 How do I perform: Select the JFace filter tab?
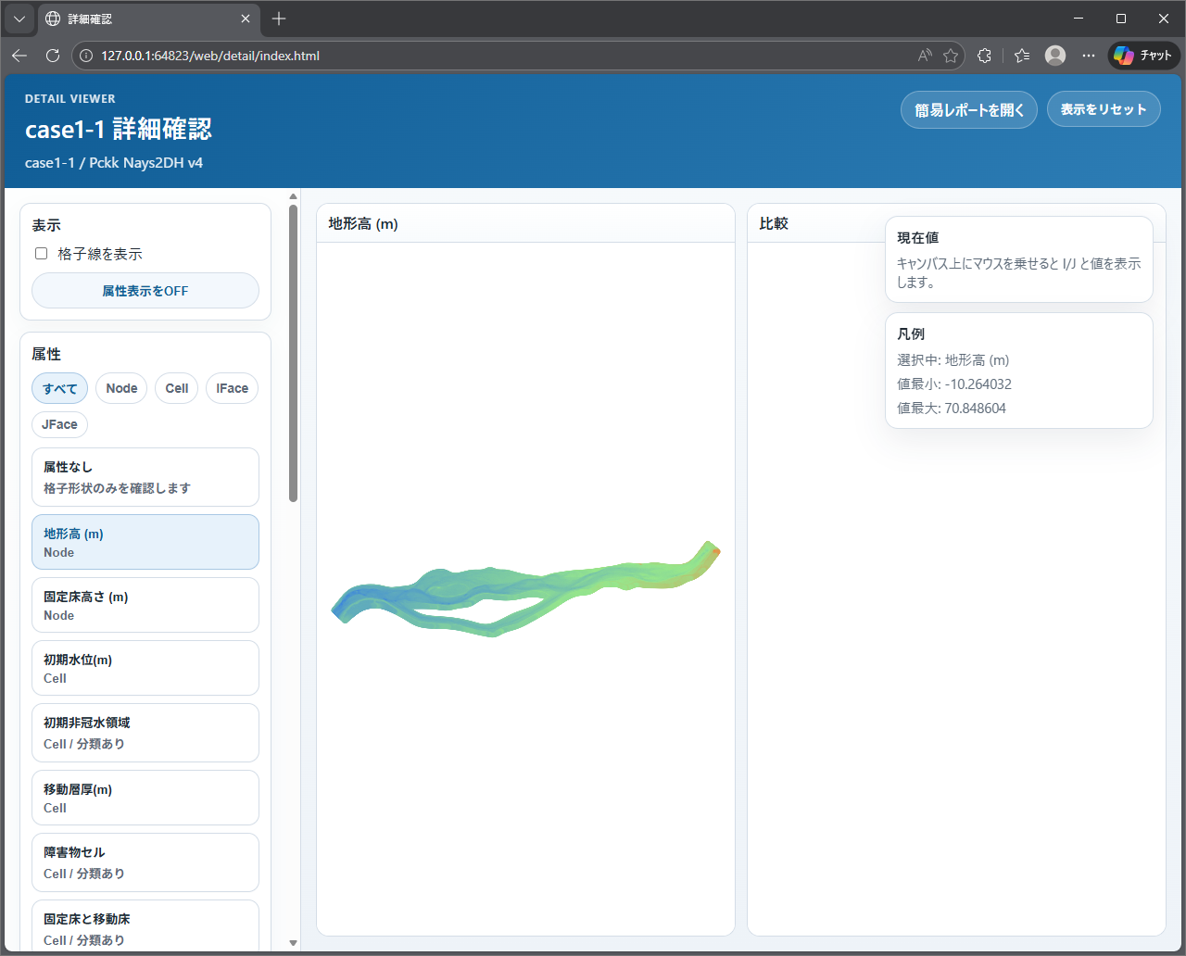pyautogui.click(x=59, y=424)
